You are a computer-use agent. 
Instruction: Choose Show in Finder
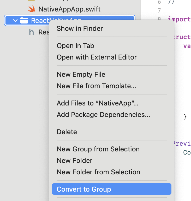coord(80,28)
